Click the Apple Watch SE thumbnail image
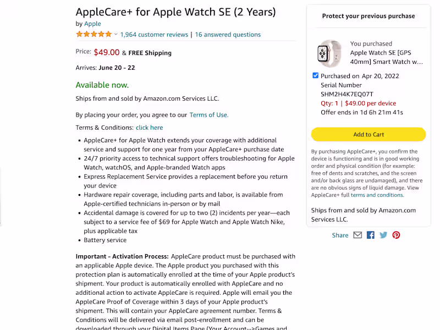This screenshot has height=330, width=440. click(329, 53)
